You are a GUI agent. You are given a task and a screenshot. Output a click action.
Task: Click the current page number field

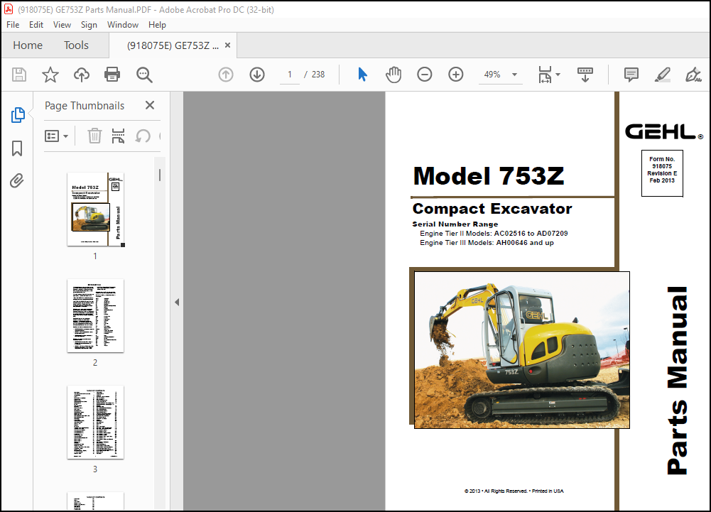pyautogui.click(x=290, y=75)
